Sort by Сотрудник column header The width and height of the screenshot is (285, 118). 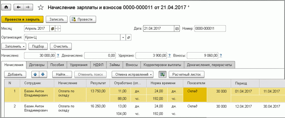[37, 83]
